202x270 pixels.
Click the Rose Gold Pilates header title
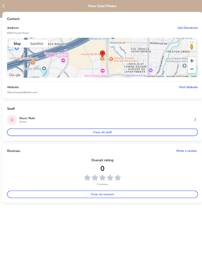(x=102, y=6)
